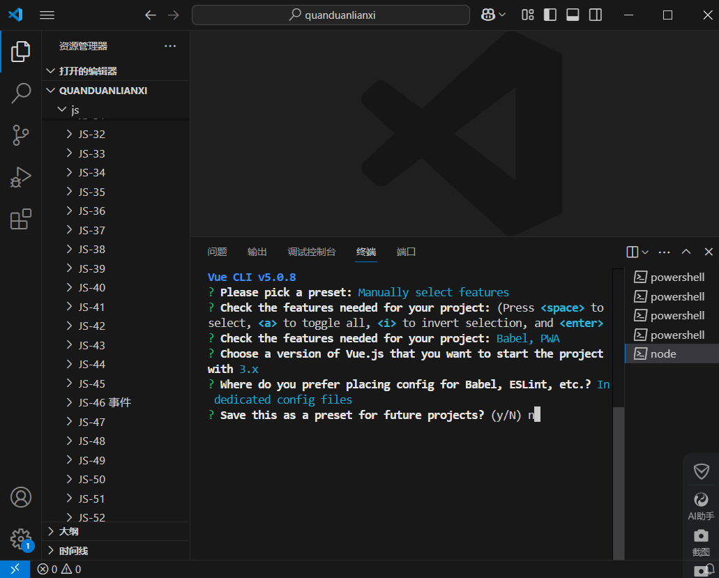Select the fourth powershell terminal
This screenshot has height=578, width=719.
coord(672,335)
